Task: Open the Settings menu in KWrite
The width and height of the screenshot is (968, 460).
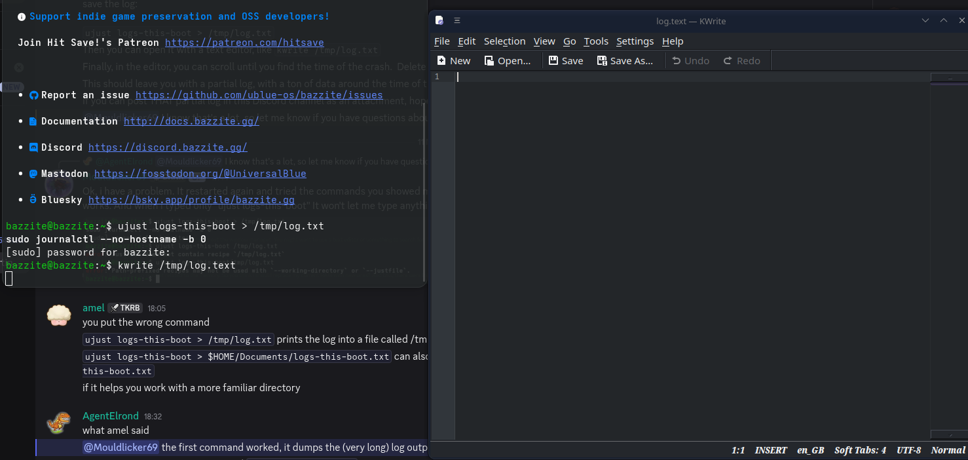Action: click(635, 41)
